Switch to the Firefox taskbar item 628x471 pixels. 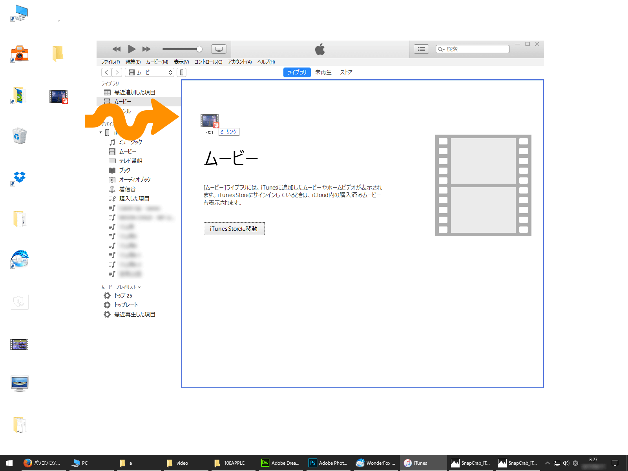coord(42,463)
